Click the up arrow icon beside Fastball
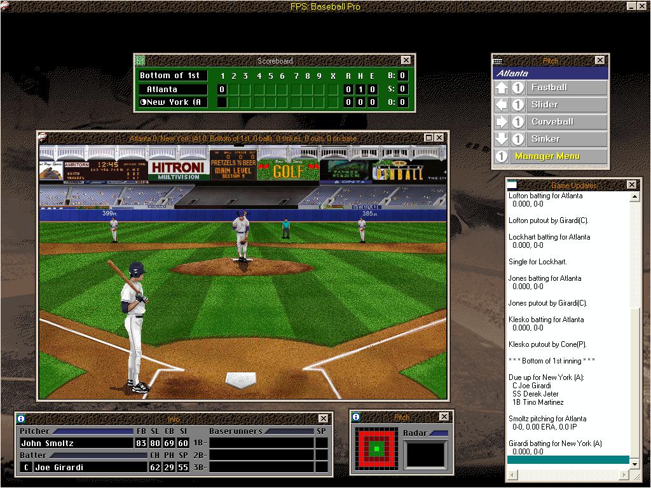651x488 pixels. point(502,88)
